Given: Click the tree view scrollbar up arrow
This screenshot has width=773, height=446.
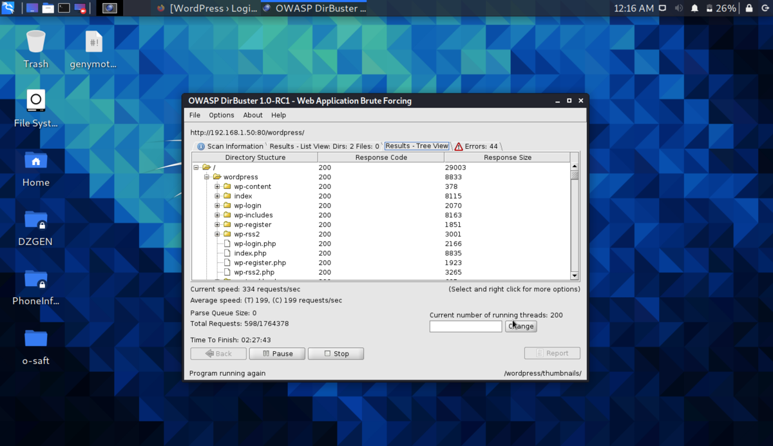Looking at the screenshot, I should (575, 166).
